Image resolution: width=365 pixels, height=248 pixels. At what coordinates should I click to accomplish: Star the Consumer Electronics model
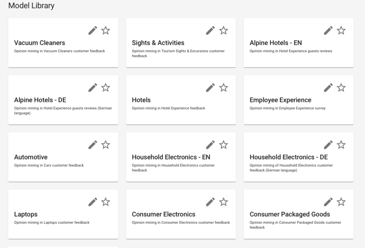224,202
